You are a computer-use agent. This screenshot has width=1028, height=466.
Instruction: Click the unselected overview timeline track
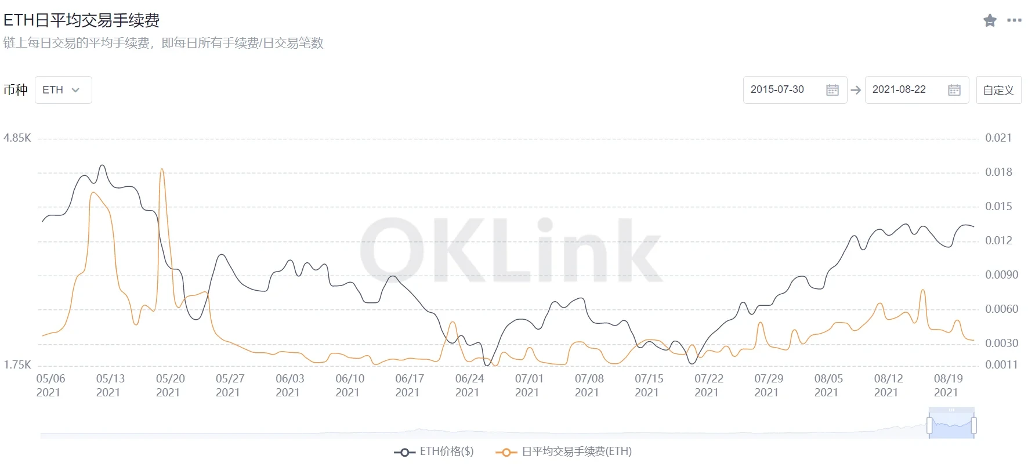pyautogui.click(x=464, y=432)
